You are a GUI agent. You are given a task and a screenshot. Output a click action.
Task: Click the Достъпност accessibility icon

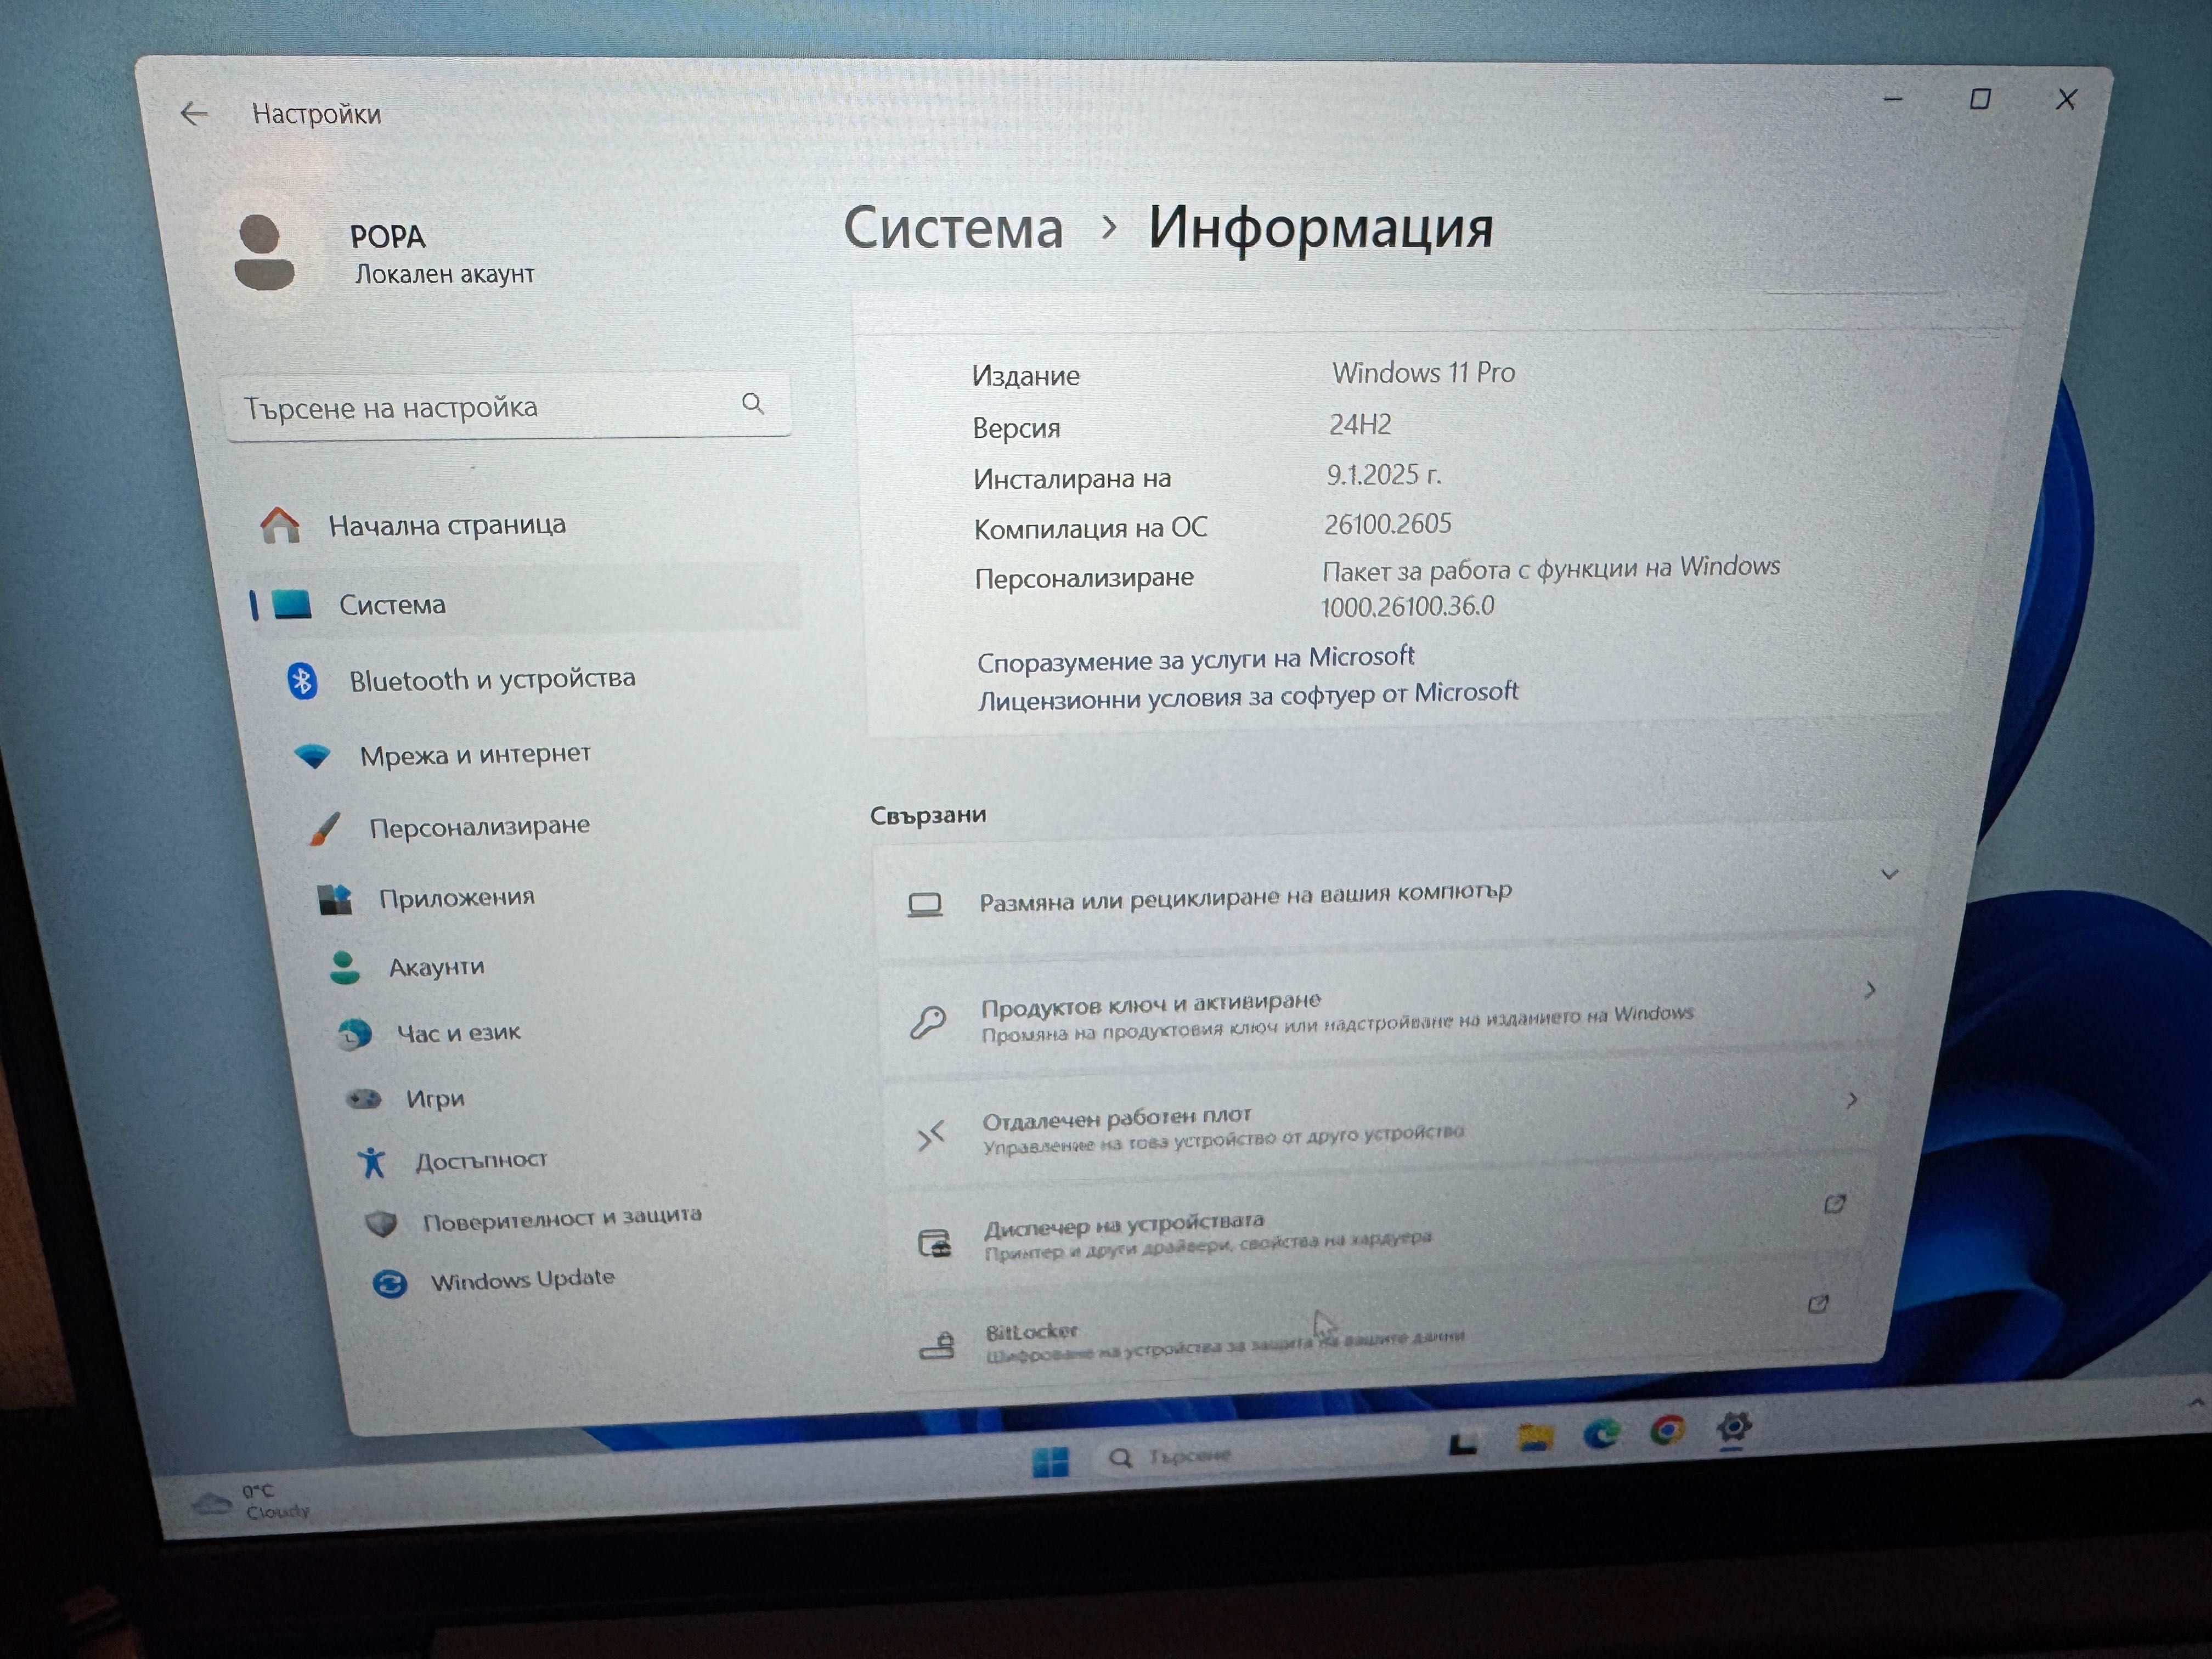click(372, 1162)
